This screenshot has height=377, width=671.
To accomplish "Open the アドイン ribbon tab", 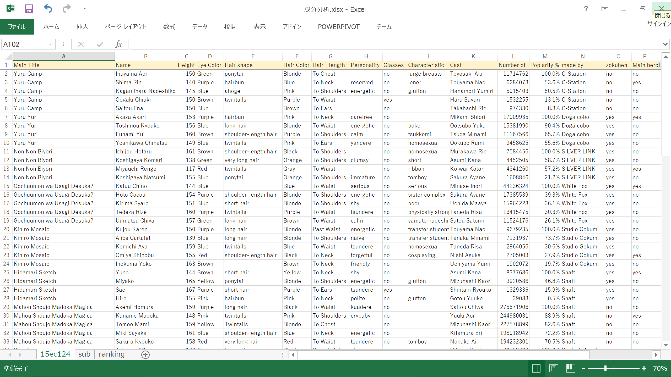I will click(292, 27).
